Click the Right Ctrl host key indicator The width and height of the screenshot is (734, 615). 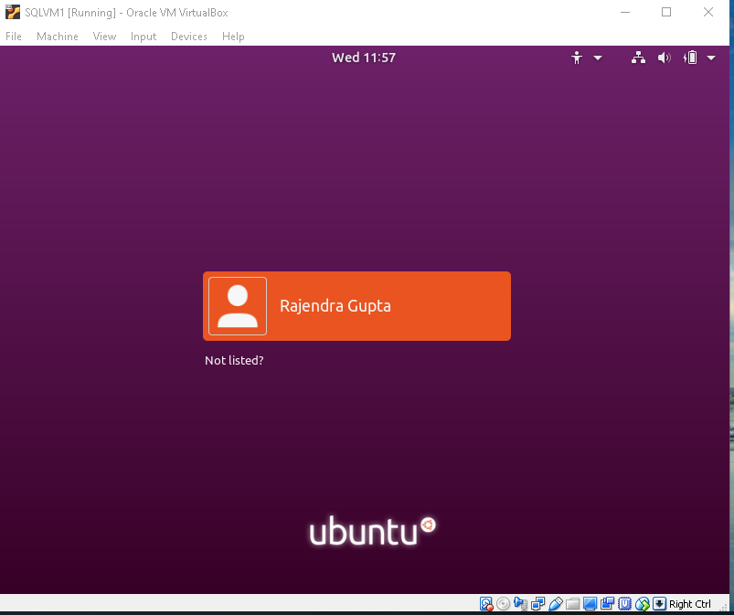pyautogui.click(x=689, y=604)
